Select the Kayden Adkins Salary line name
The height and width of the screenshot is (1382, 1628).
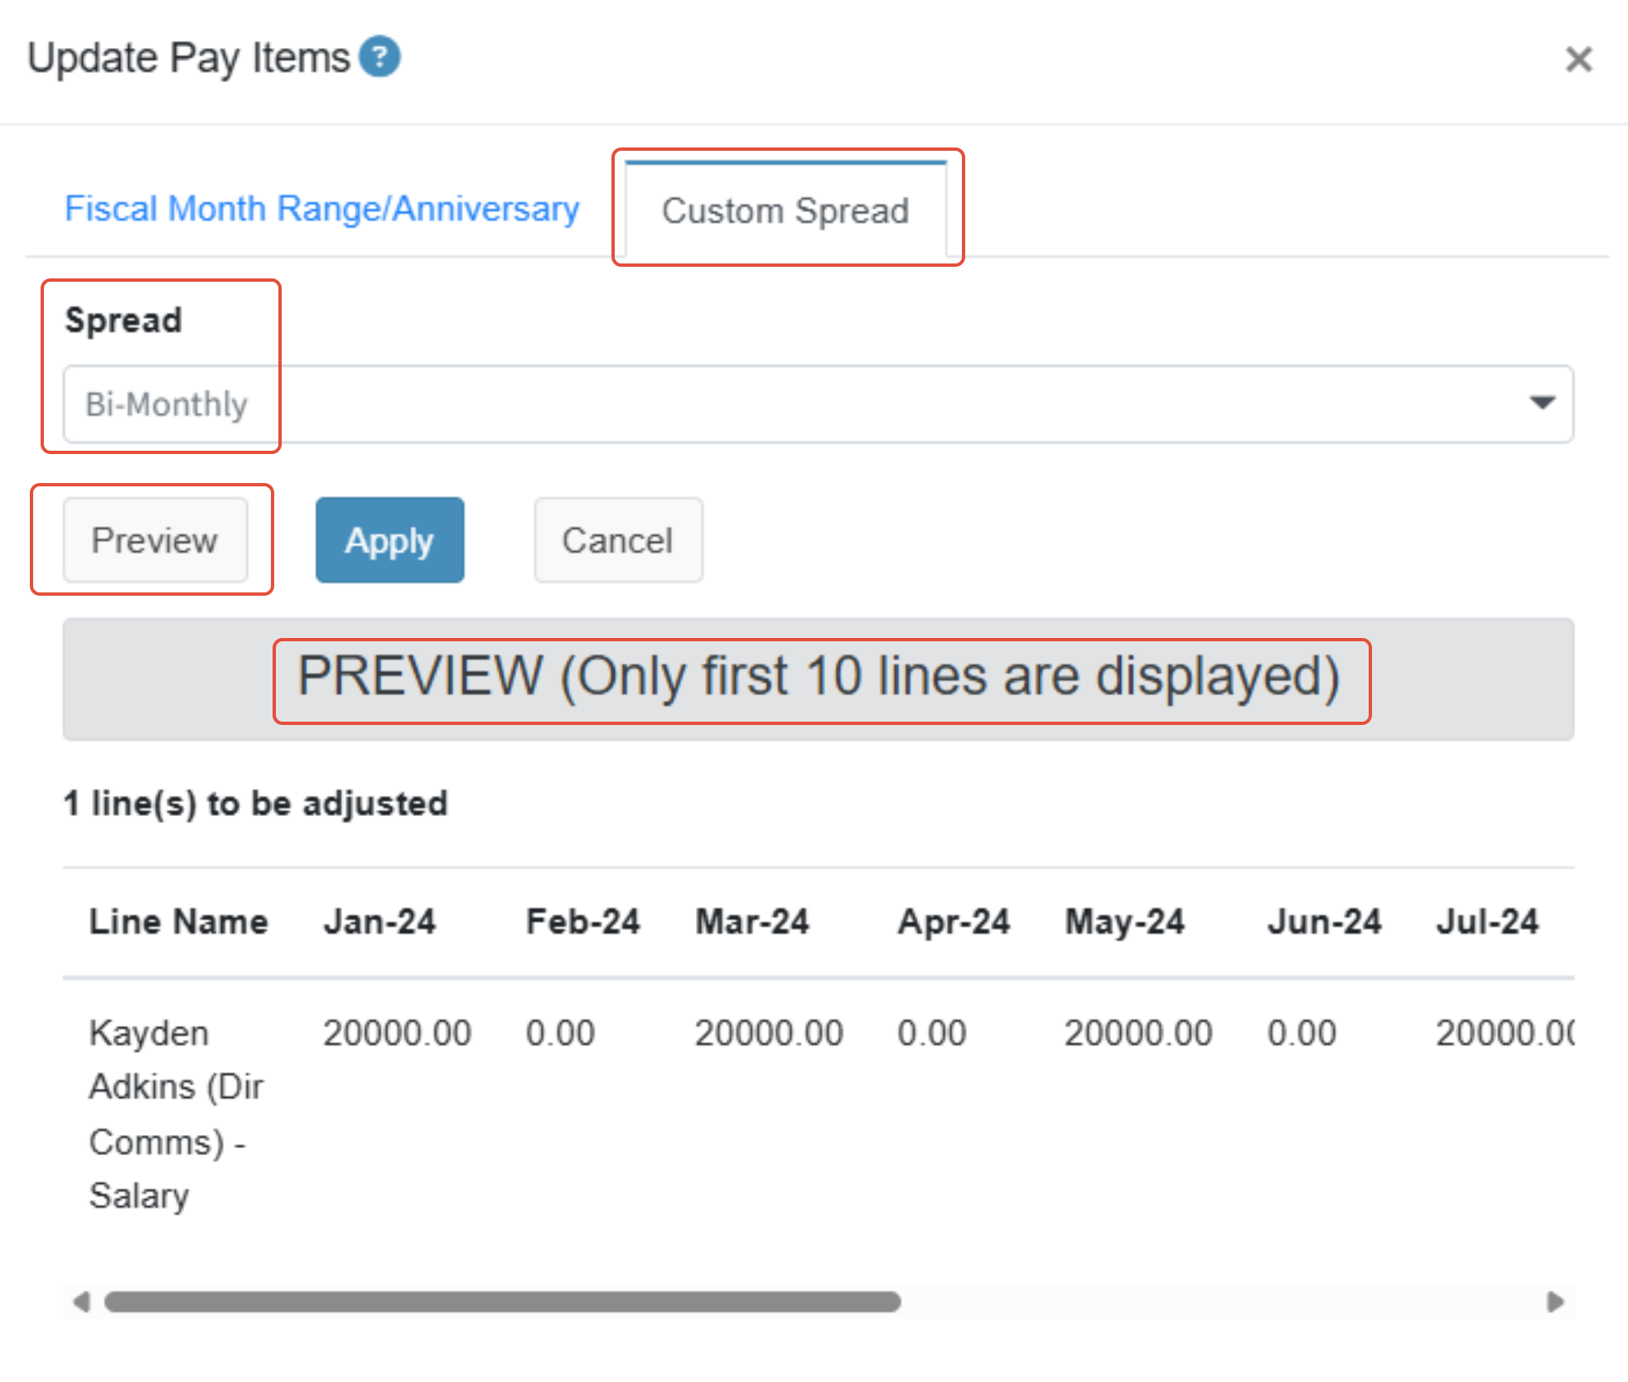click(x=176, y=1114)
